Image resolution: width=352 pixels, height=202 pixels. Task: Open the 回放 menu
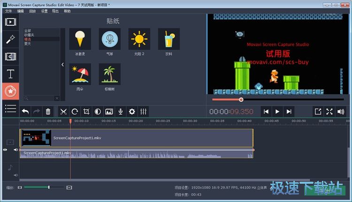pos(32,11)
